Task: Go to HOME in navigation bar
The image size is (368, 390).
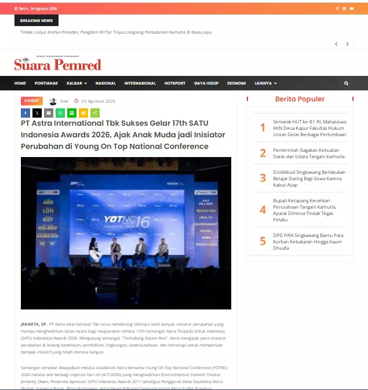Action: (x=20, y=83)
